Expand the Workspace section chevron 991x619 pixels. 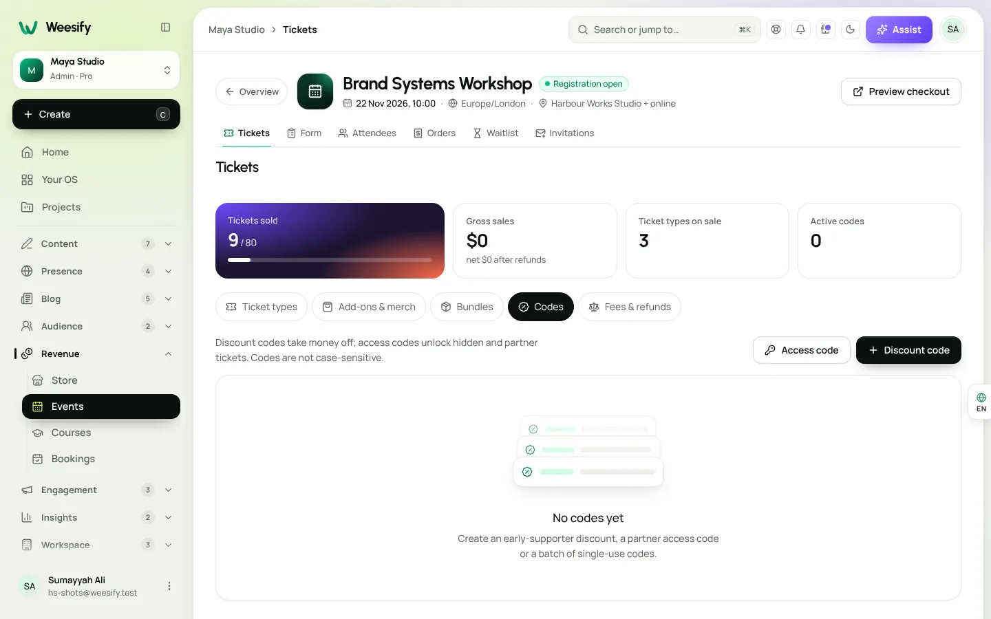point(168,545)
